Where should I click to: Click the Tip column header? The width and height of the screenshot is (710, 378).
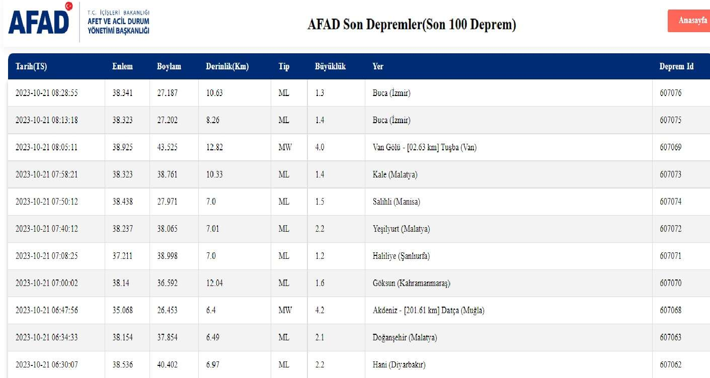[x=284, y=66]
